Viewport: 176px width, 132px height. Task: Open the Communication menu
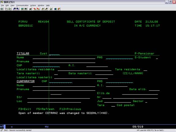[22, 5]
